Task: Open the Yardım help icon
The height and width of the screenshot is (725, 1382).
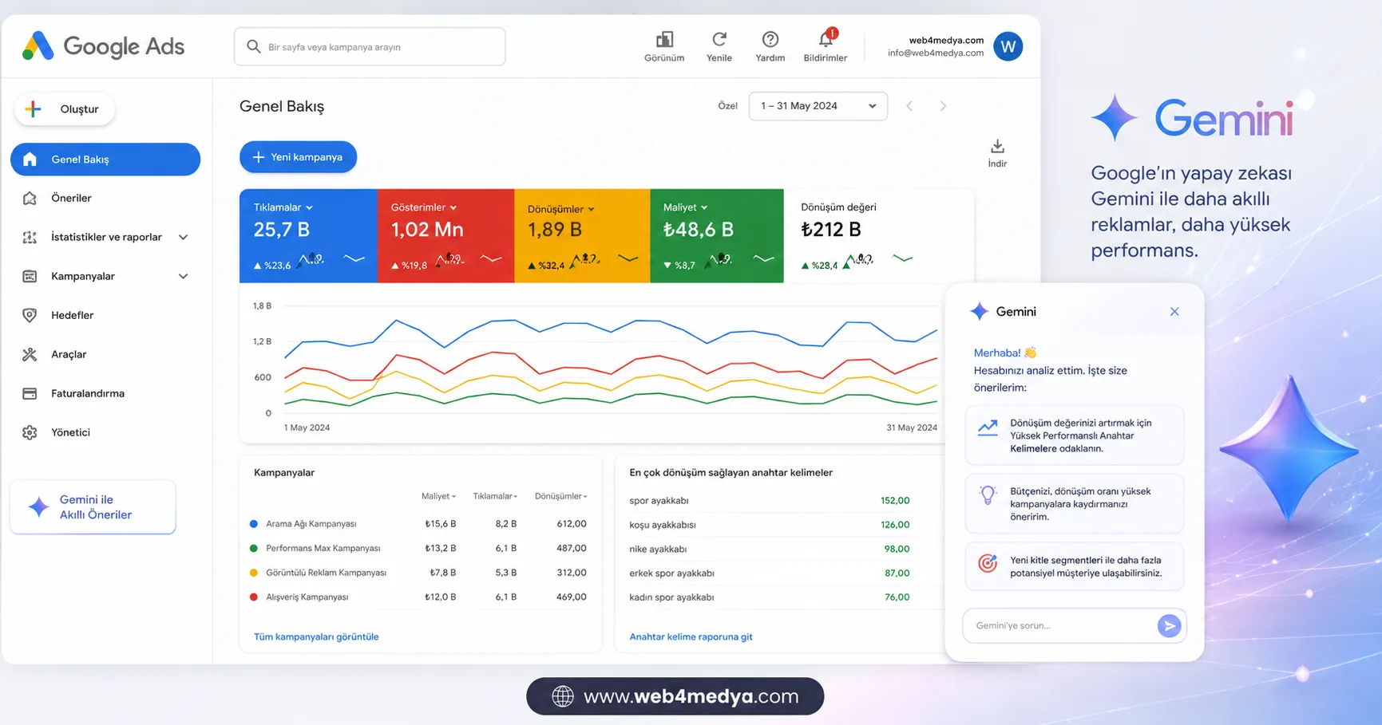Action: 770,39
